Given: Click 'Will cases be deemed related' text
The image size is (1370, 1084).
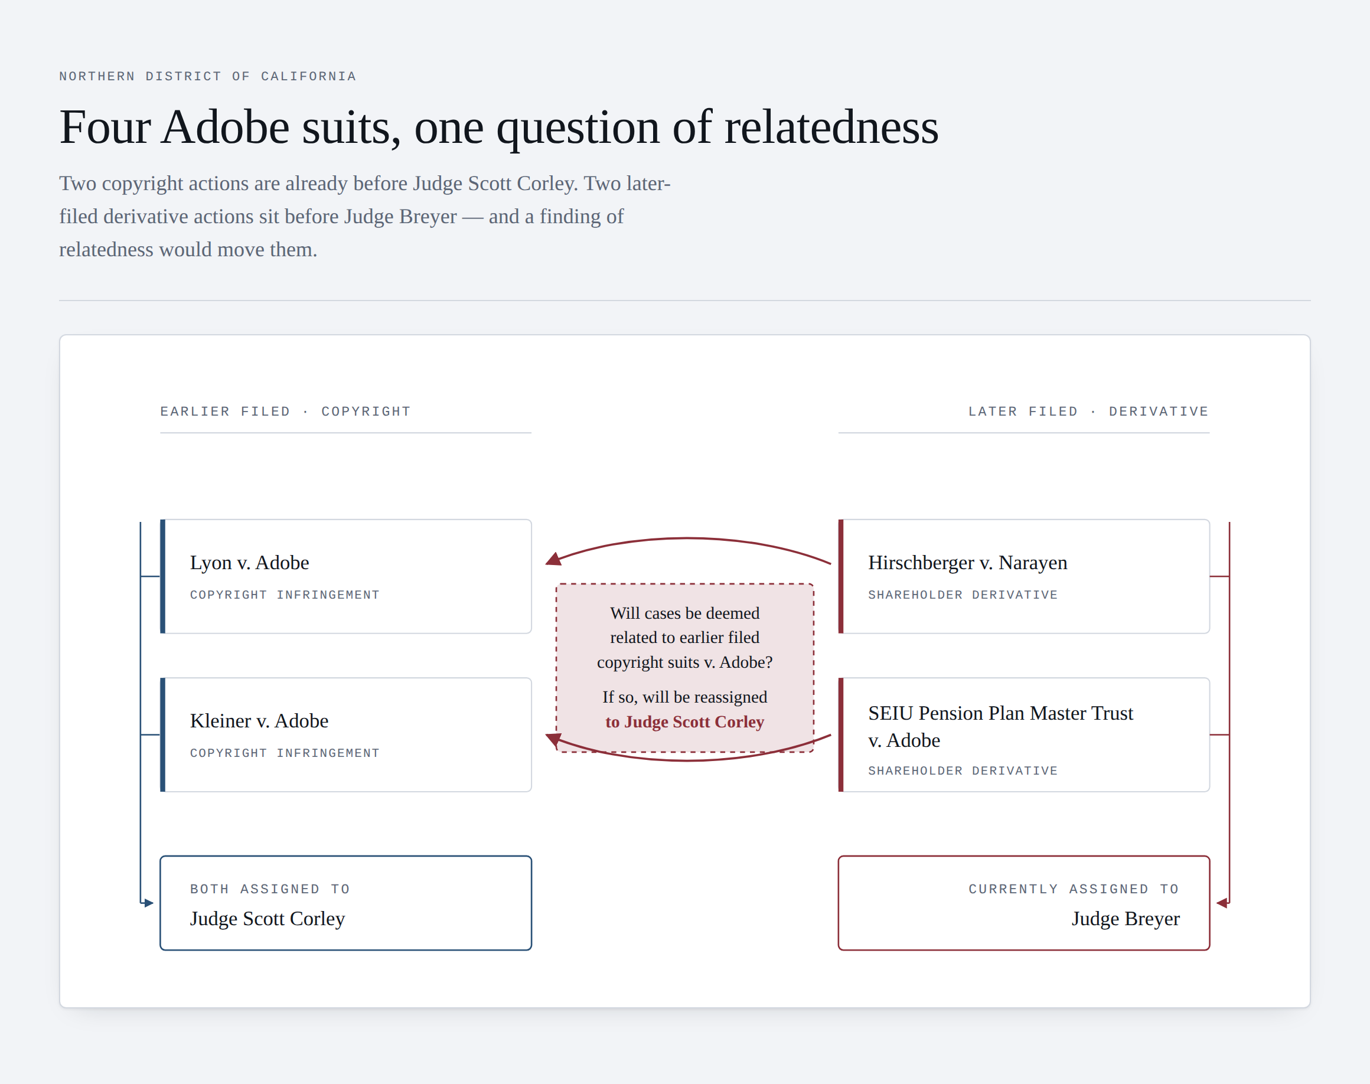Looking at the screenshot, I should (x=684, y=637).
